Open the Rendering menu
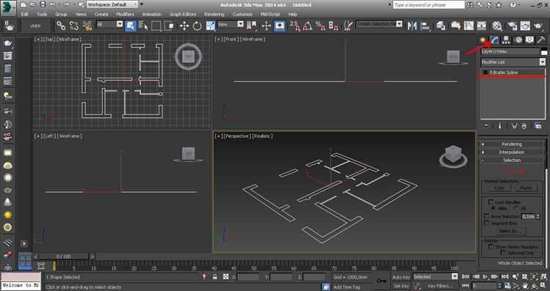Screen dimensions: 550x291 pyautogui.click(x=214, y=15)
